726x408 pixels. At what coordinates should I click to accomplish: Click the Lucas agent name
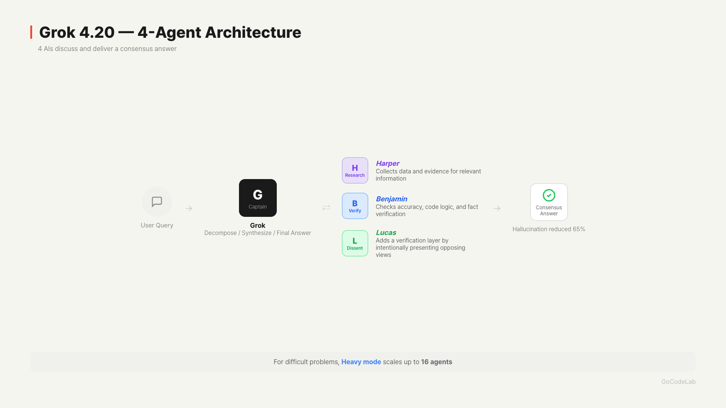386,233
